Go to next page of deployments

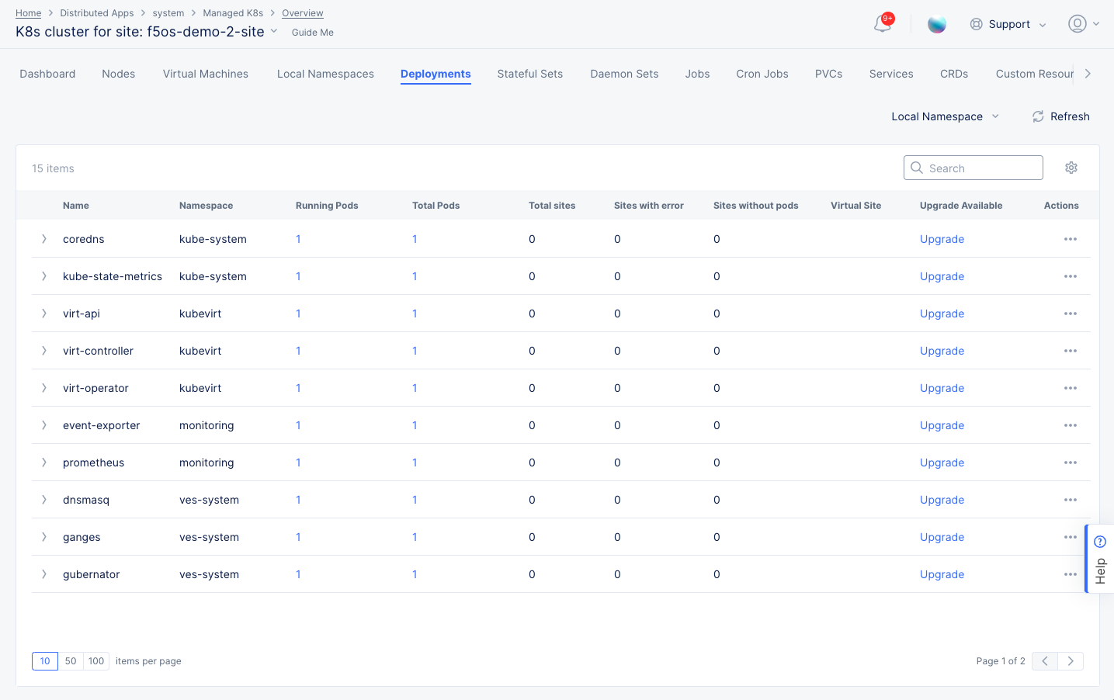pyautogui.click(x=1070, y=660)
